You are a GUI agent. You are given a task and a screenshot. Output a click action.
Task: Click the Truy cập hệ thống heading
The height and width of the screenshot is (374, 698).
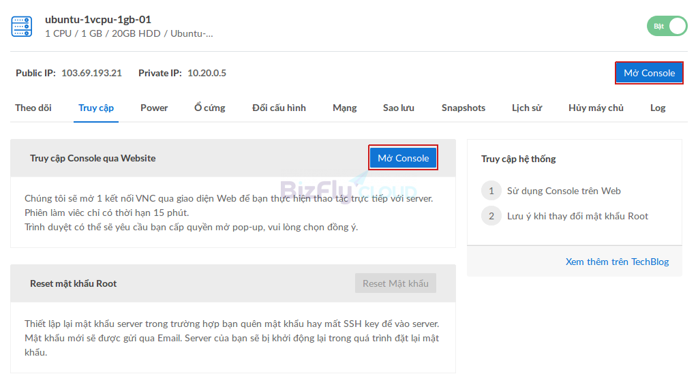click(x=518, y=159)
